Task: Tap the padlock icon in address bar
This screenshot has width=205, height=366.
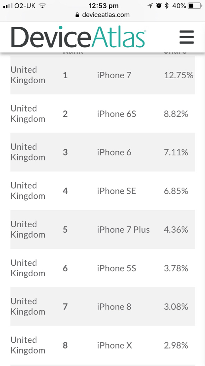Action: 77,15
